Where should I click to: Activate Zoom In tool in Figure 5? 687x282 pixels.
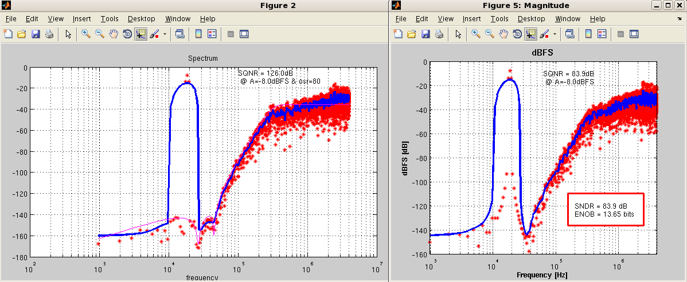pyautogui.click(x=476, y=34)
